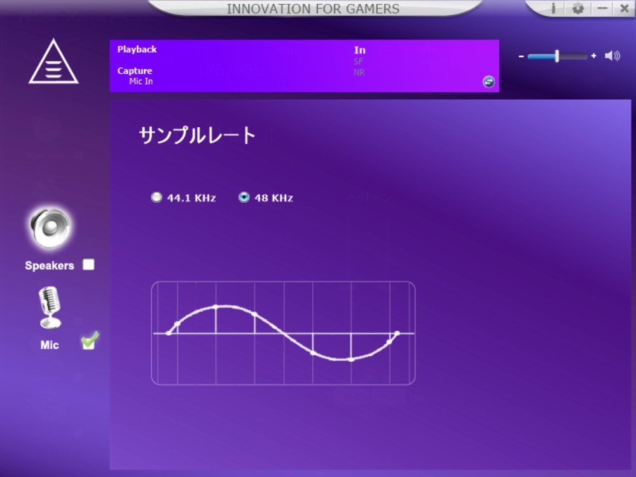
Task: Select the 48 KHz sample rate
Action: tap(244, 197)
